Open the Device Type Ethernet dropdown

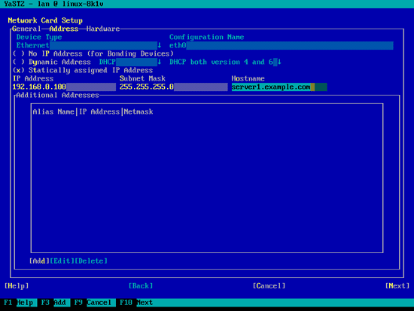89,45
